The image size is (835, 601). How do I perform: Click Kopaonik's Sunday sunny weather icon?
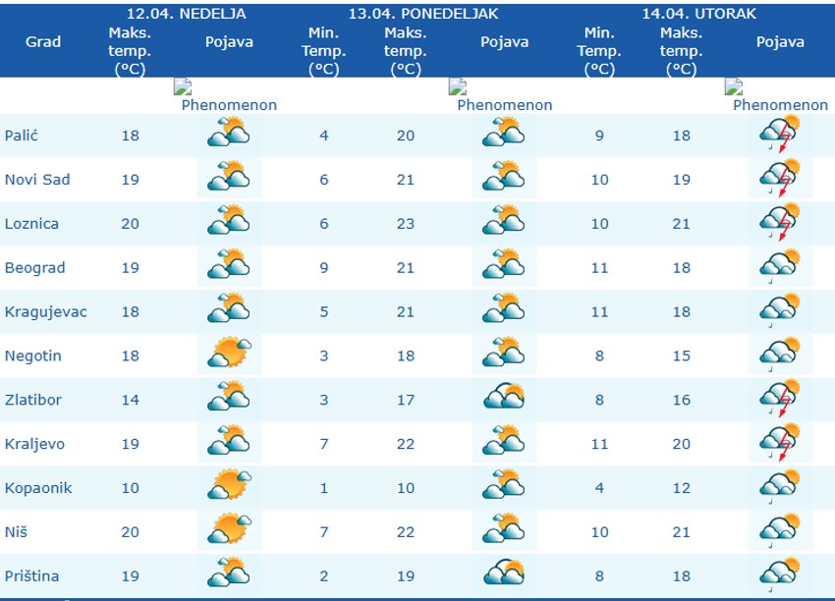pyautogui.click(x=229, y=488)
